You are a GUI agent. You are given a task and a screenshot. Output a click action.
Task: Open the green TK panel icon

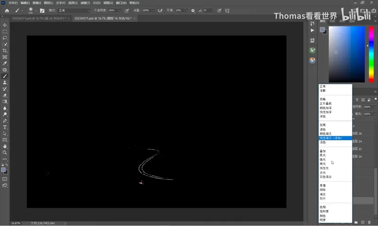[312, 50]
